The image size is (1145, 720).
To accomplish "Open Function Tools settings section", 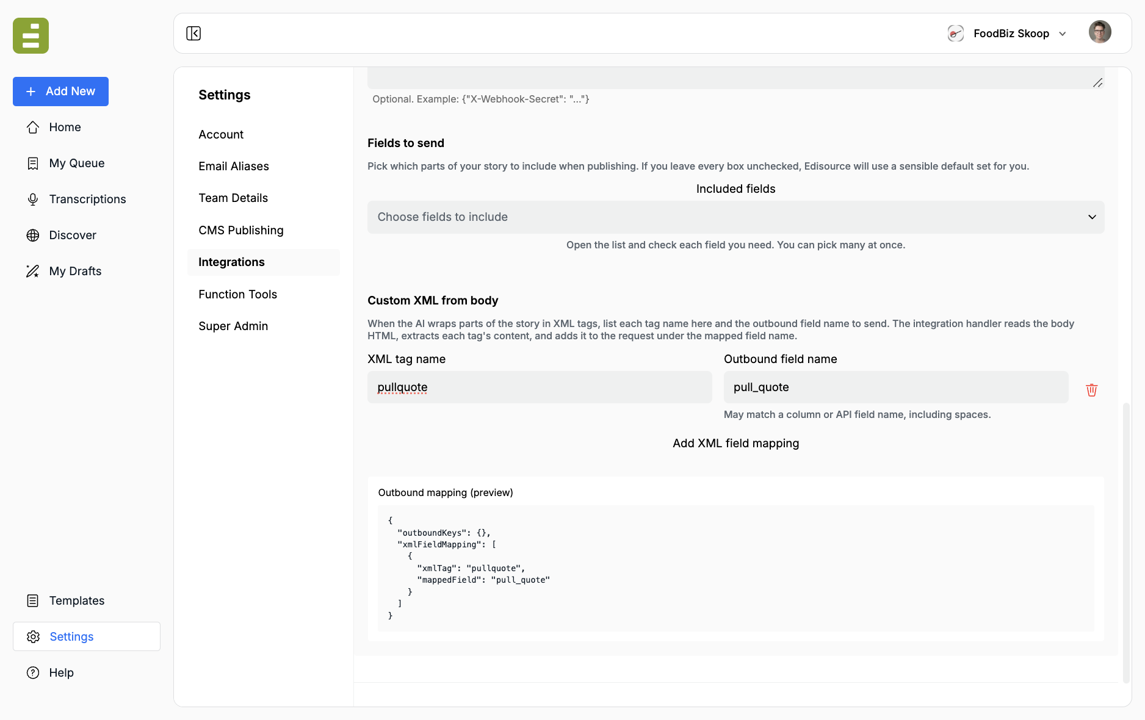I will (237, 294).
